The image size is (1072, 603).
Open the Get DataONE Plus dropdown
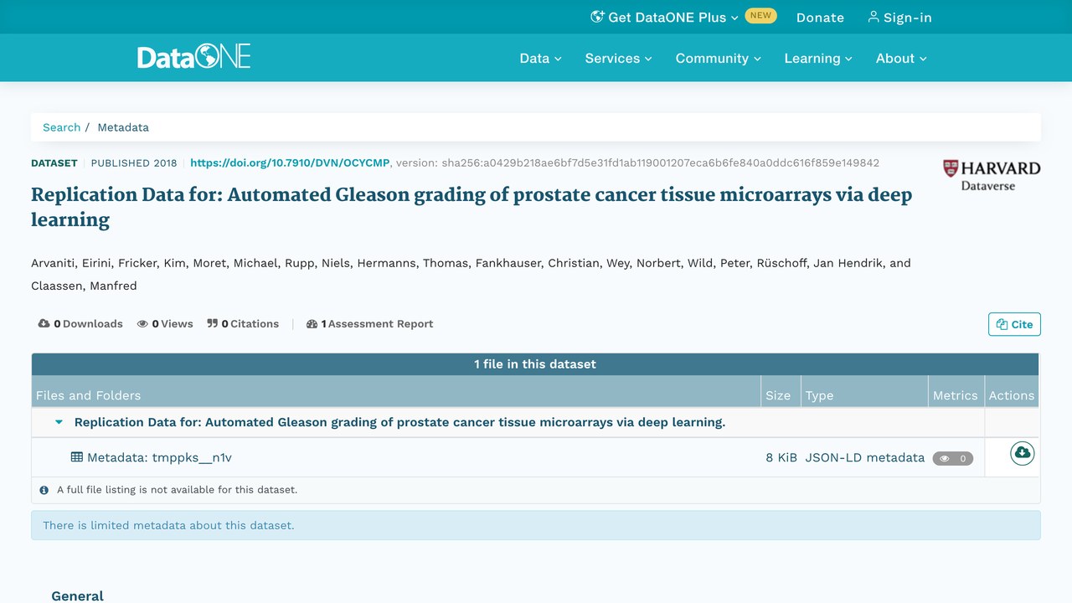[664, 17]
